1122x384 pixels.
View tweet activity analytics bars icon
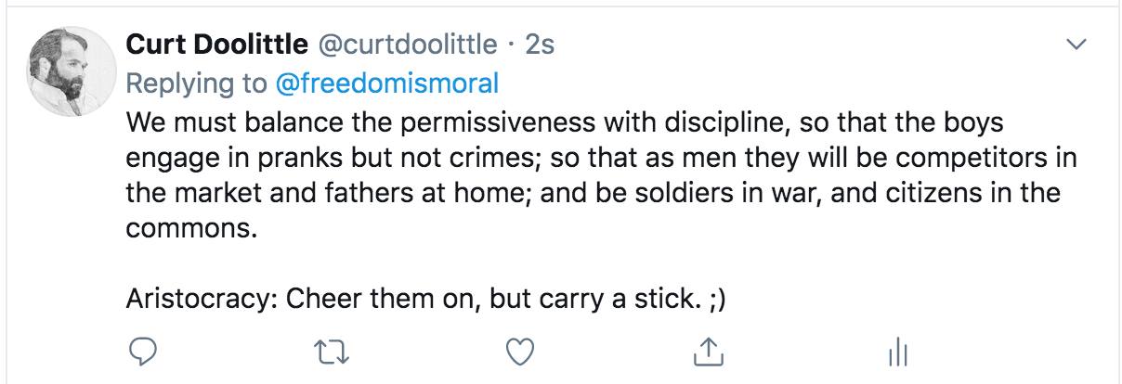(x=897, y=352)
